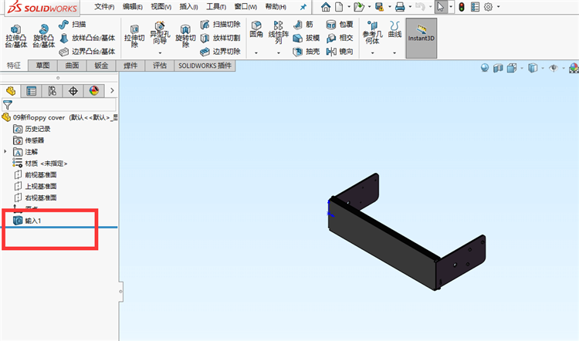Select the 输入1 imported feature in the tree

pyautogui.click(x=28, y=221)
